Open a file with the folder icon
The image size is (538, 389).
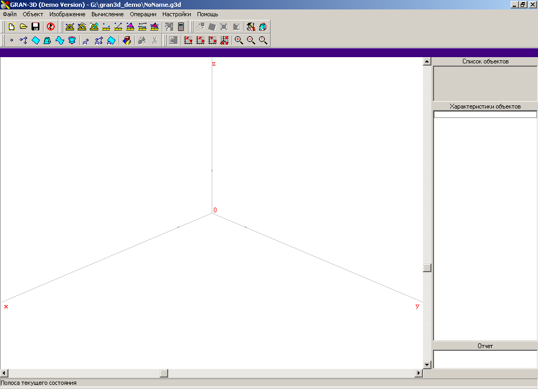(x=23, y=27)
